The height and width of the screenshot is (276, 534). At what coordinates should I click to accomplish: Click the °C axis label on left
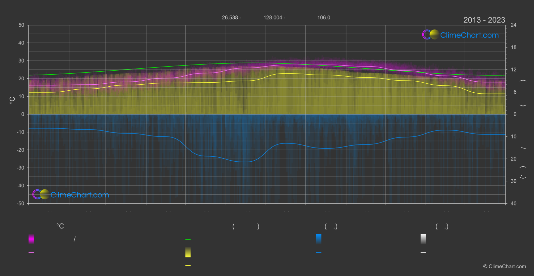pyautogui.click(x=12, y=100)
